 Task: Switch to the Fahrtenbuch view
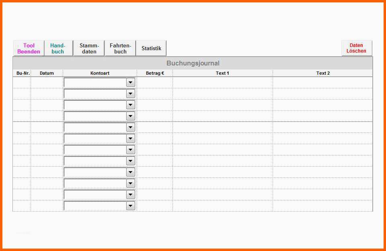click(120, 49)
